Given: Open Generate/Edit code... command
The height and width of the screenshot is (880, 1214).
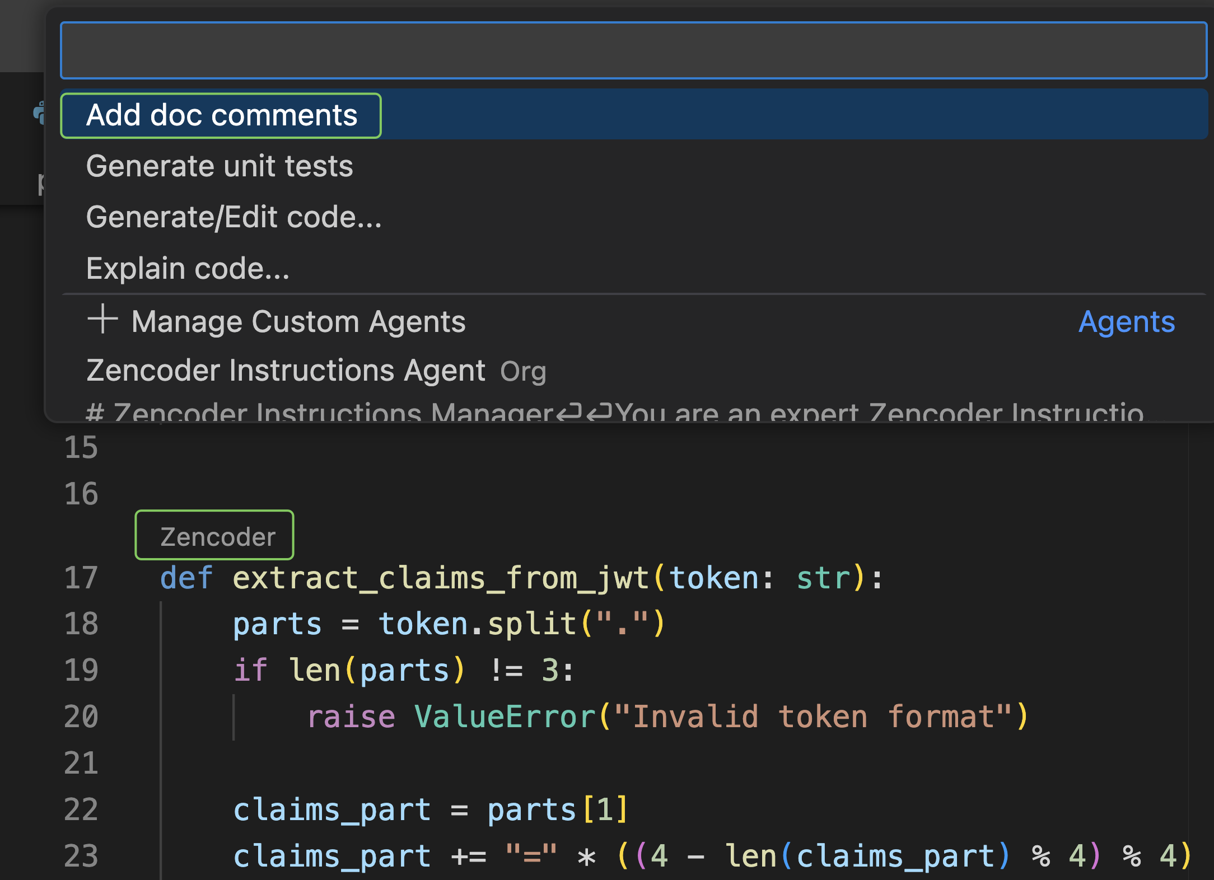Looking at the screenshot, I should (633, 217).
